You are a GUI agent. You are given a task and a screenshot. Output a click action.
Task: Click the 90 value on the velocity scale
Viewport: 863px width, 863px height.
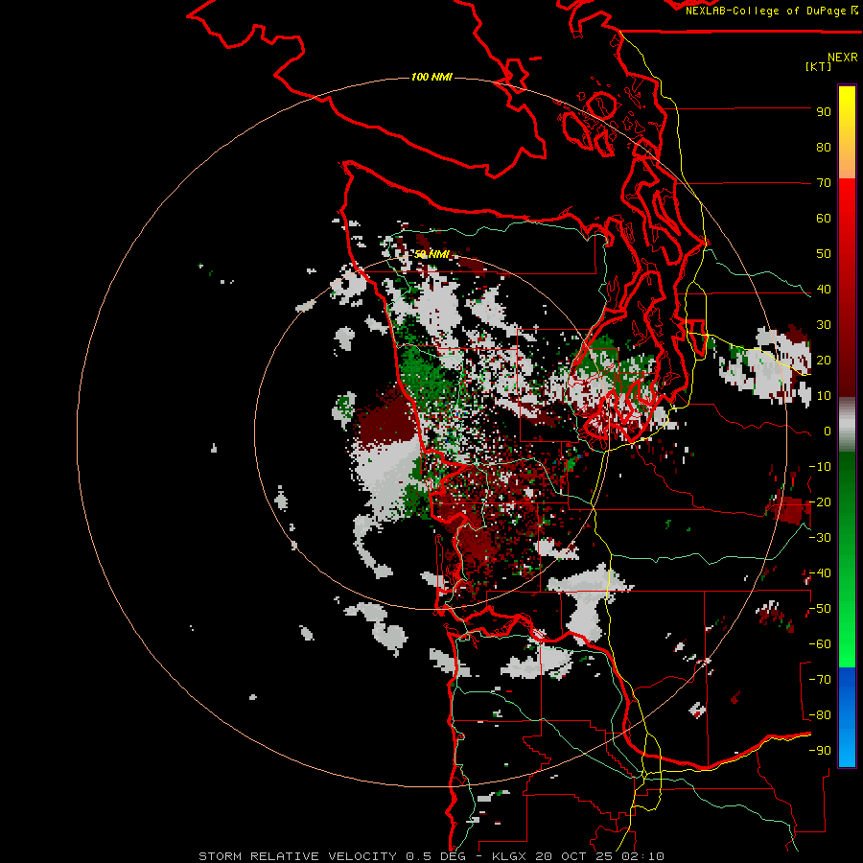click(x=824, y=112)
